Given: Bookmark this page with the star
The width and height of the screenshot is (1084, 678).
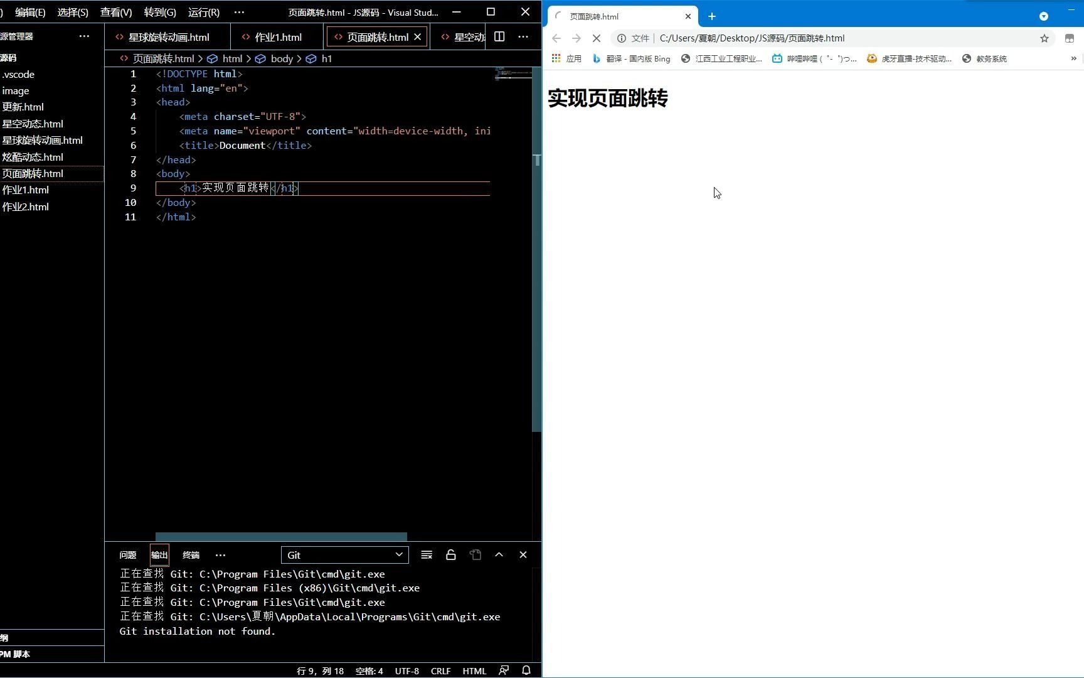Looking at the screenshot, I should tap(1044, 38).
